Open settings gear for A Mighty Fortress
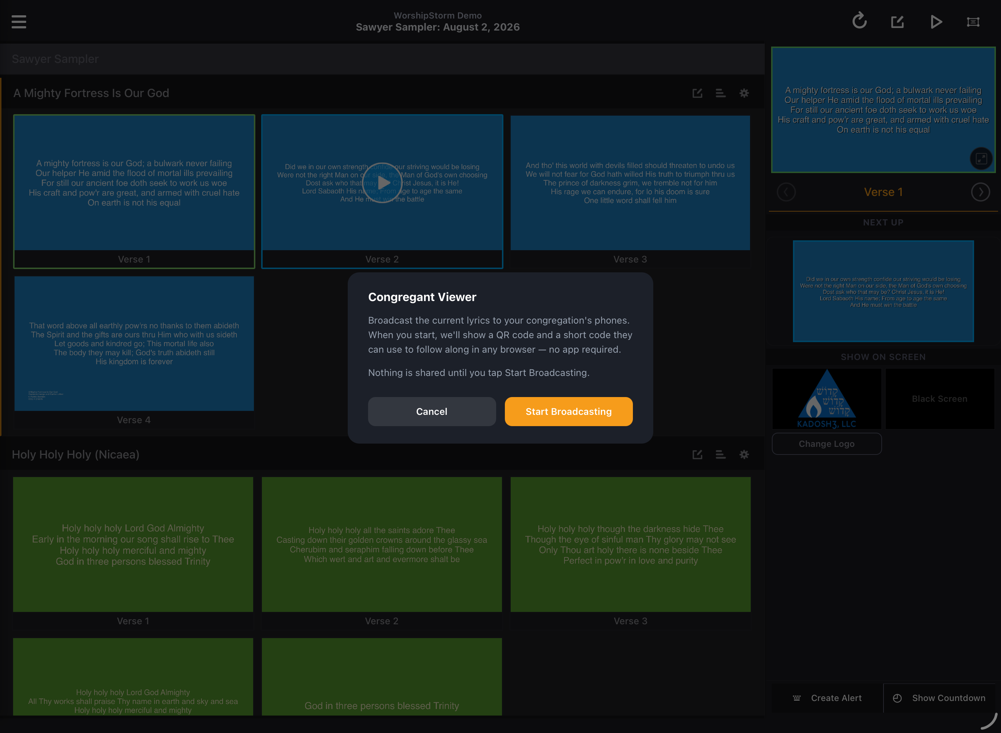1001x733 pixels. pyautogui.click(x=744, y=93)
